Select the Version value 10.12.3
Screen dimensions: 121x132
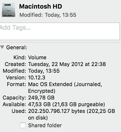(x=37, y=78)
